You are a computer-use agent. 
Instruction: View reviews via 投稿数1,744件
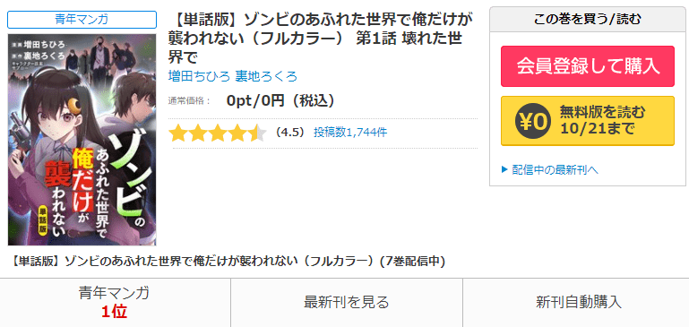click(x=350, y=133)
